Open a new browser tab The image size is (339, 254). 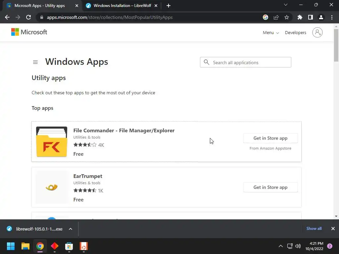pos(169,6)
